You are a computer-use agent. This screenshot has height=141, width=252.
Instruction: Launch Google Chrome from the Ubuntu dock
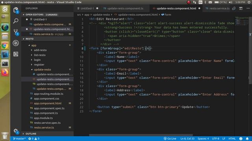(x=5, y=46)
